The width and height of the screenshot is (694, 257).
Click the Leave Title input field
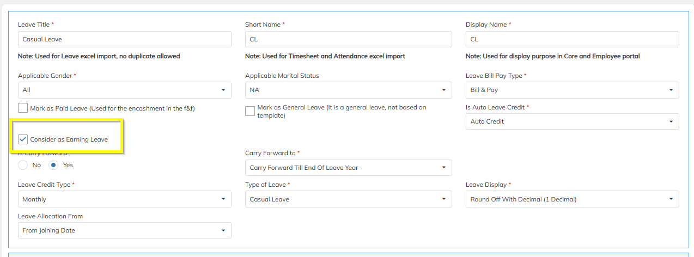point(124,39)
